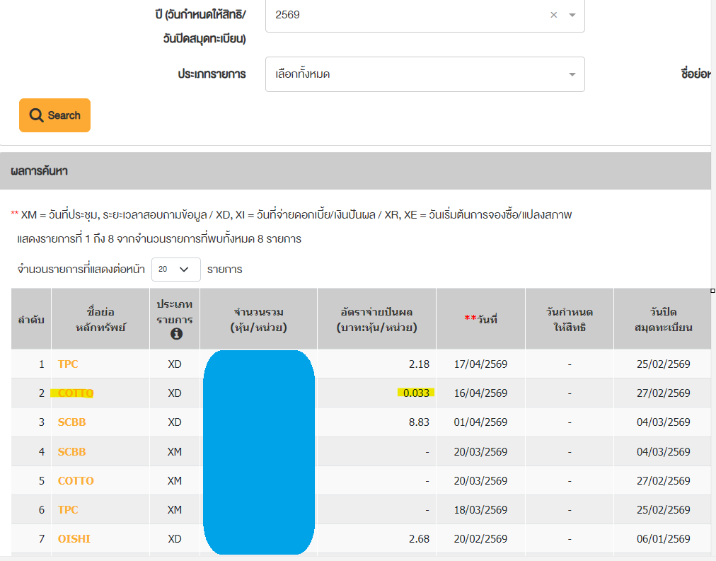The height and width of the screenshot is (561, 716).
Task: Click the highlighted 0.033 dividend value
Action: pos(416,393)
